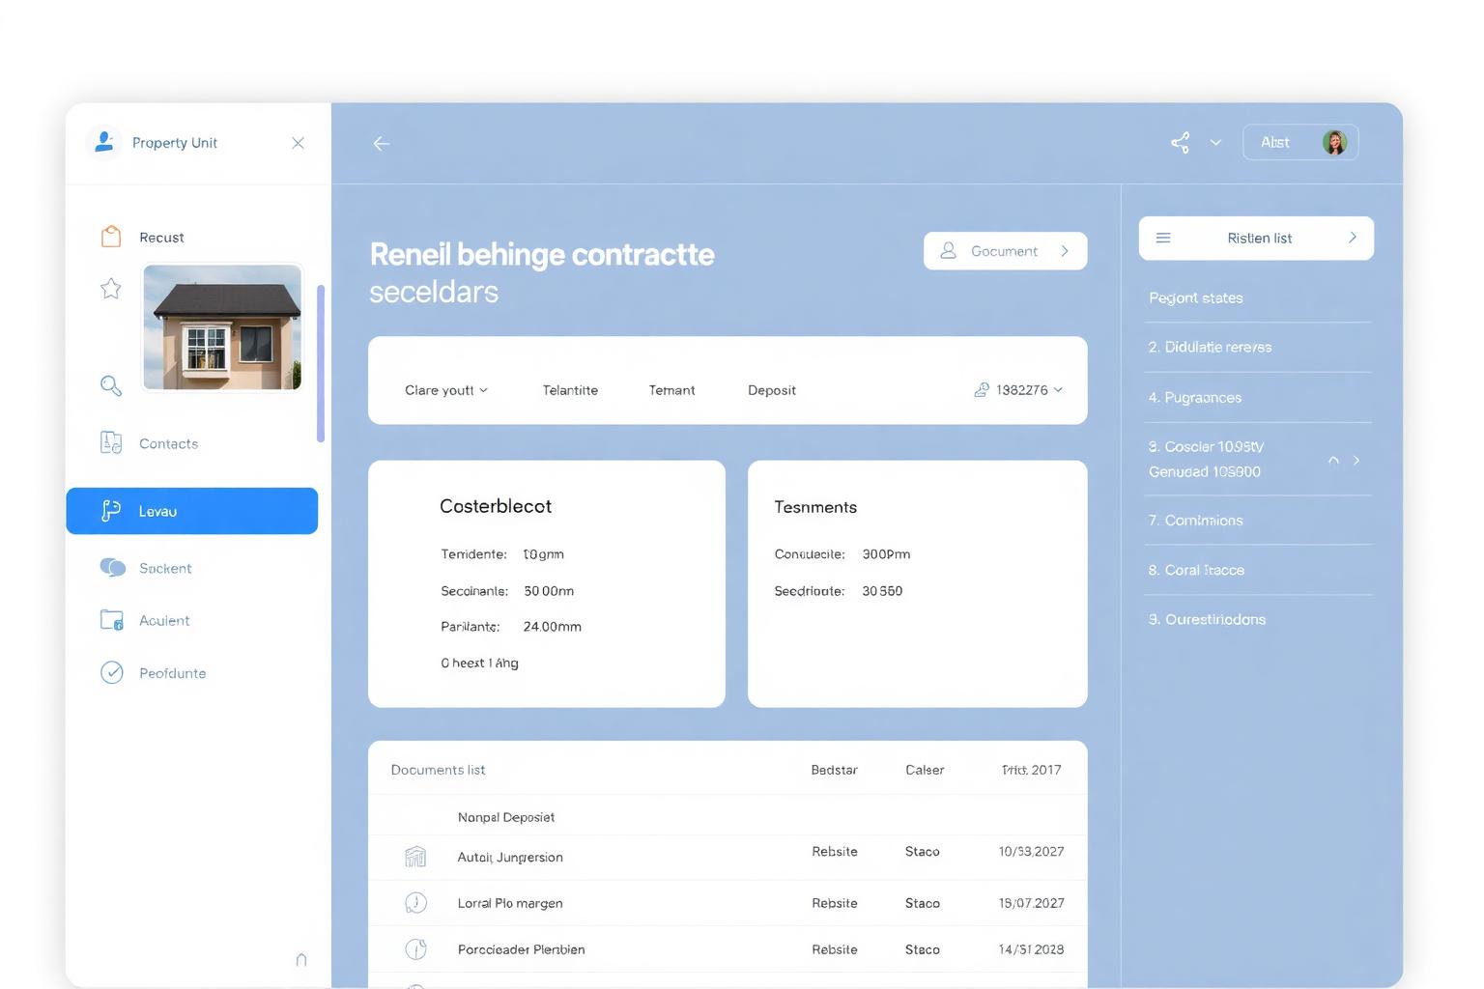Open the Peofdunte sidebar item

pos(172,673)
